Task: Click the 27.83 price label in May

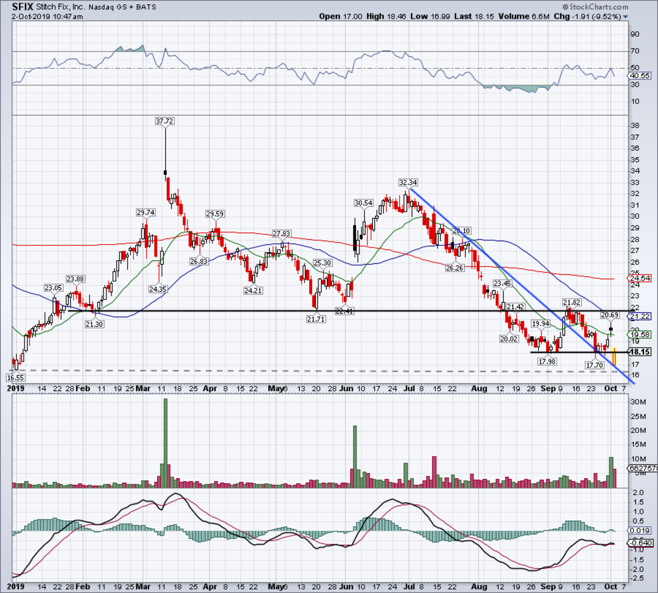Action: click(x=281, y=234)
